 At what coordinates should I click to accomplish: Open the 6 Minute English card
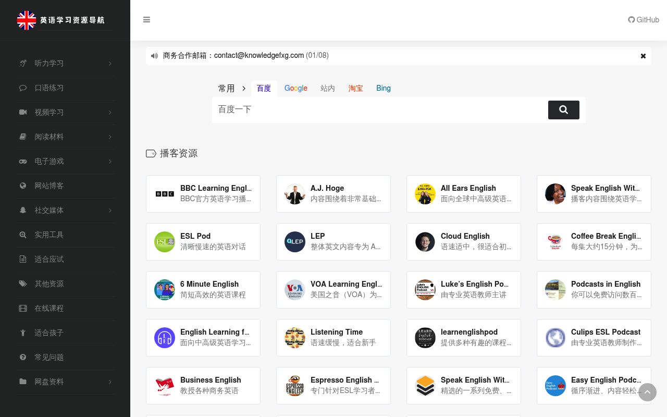point(203,290)
